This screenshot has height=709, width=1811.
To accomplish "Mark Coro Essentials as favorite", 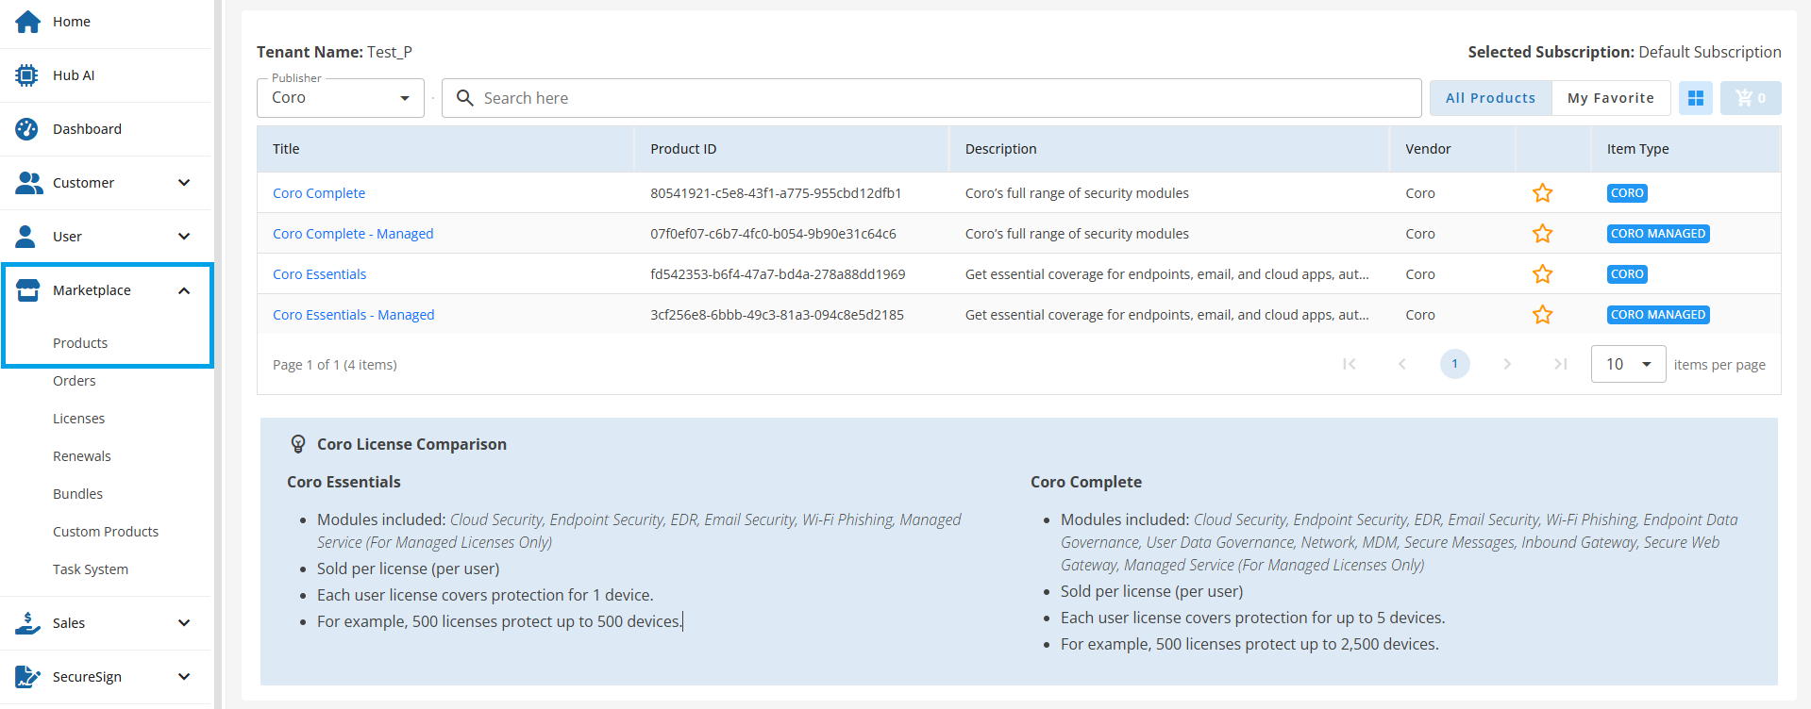I will click(x=1543, y=274).
